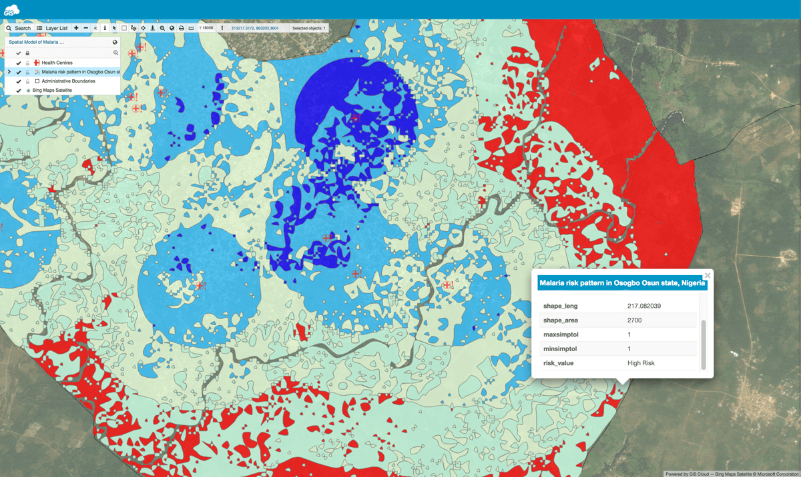Uncheck visibility of the Health Centres layer
The height and width of the screenshot is (477, 801).
point(19,63)
